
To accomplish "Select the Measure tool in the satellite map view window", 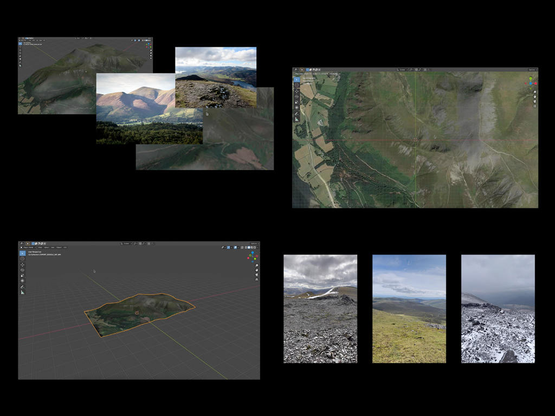I will [x=296, y=119].
